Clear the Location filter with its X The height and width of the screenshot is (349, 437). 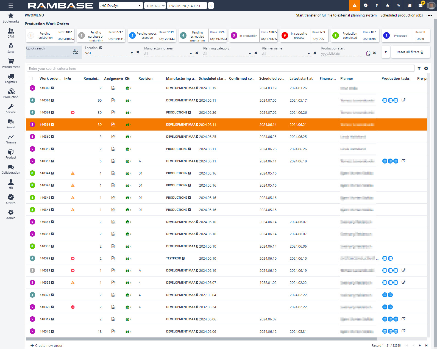point(138,52)
